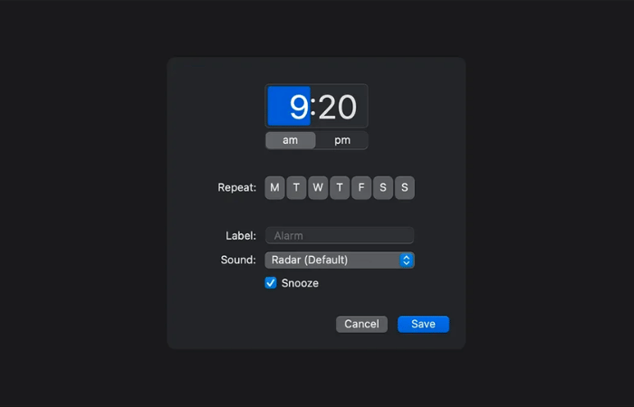Switch the alarm time to am
Screen dimensions: 634x407
[291, 140]
